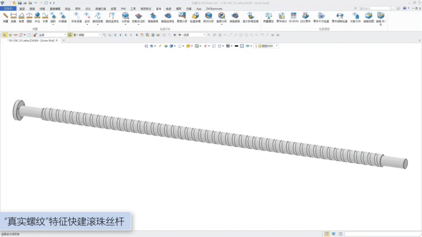This screenshot has width=422, height=237.
Task: Run the 零件干涉检查 interference check
Action: coord(321,17)
